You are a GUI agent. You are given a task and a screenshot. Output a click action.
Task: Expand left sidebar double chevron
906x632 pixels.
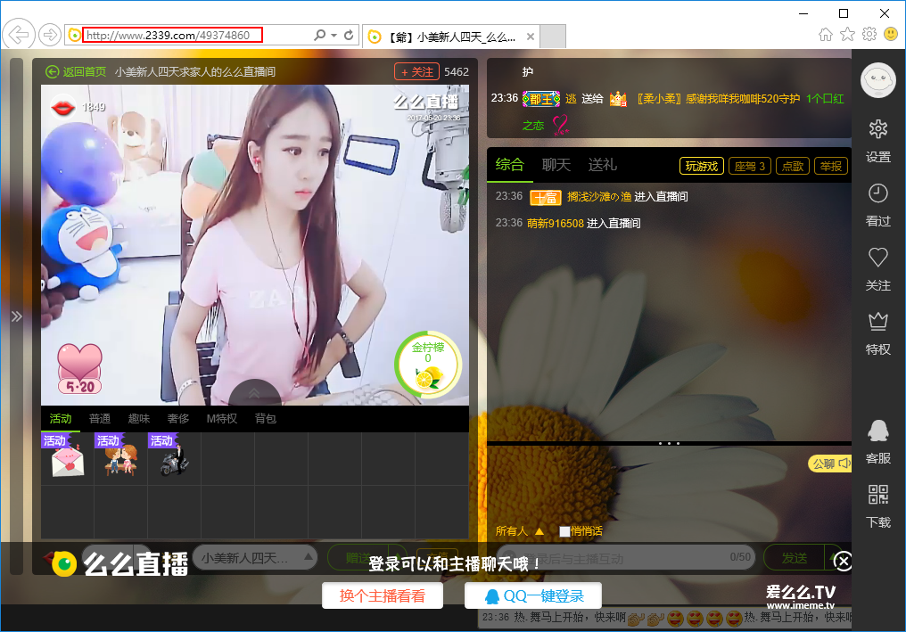(x=16, y=316)
